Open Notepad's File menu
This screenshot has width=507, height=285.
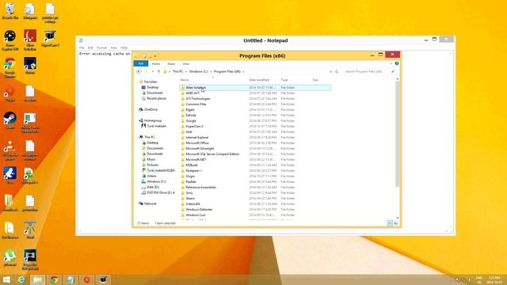tap(82, 47)
